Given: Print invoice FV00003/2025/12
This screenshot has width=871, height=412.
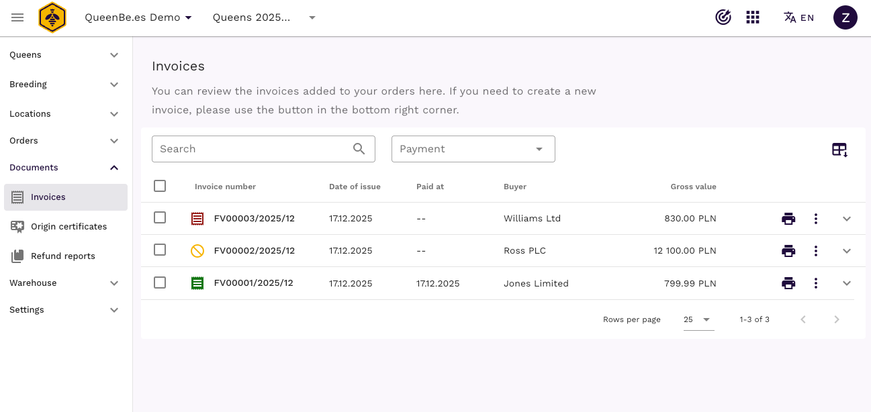Looking at the screenshot, I should click(x=788, y=219).
